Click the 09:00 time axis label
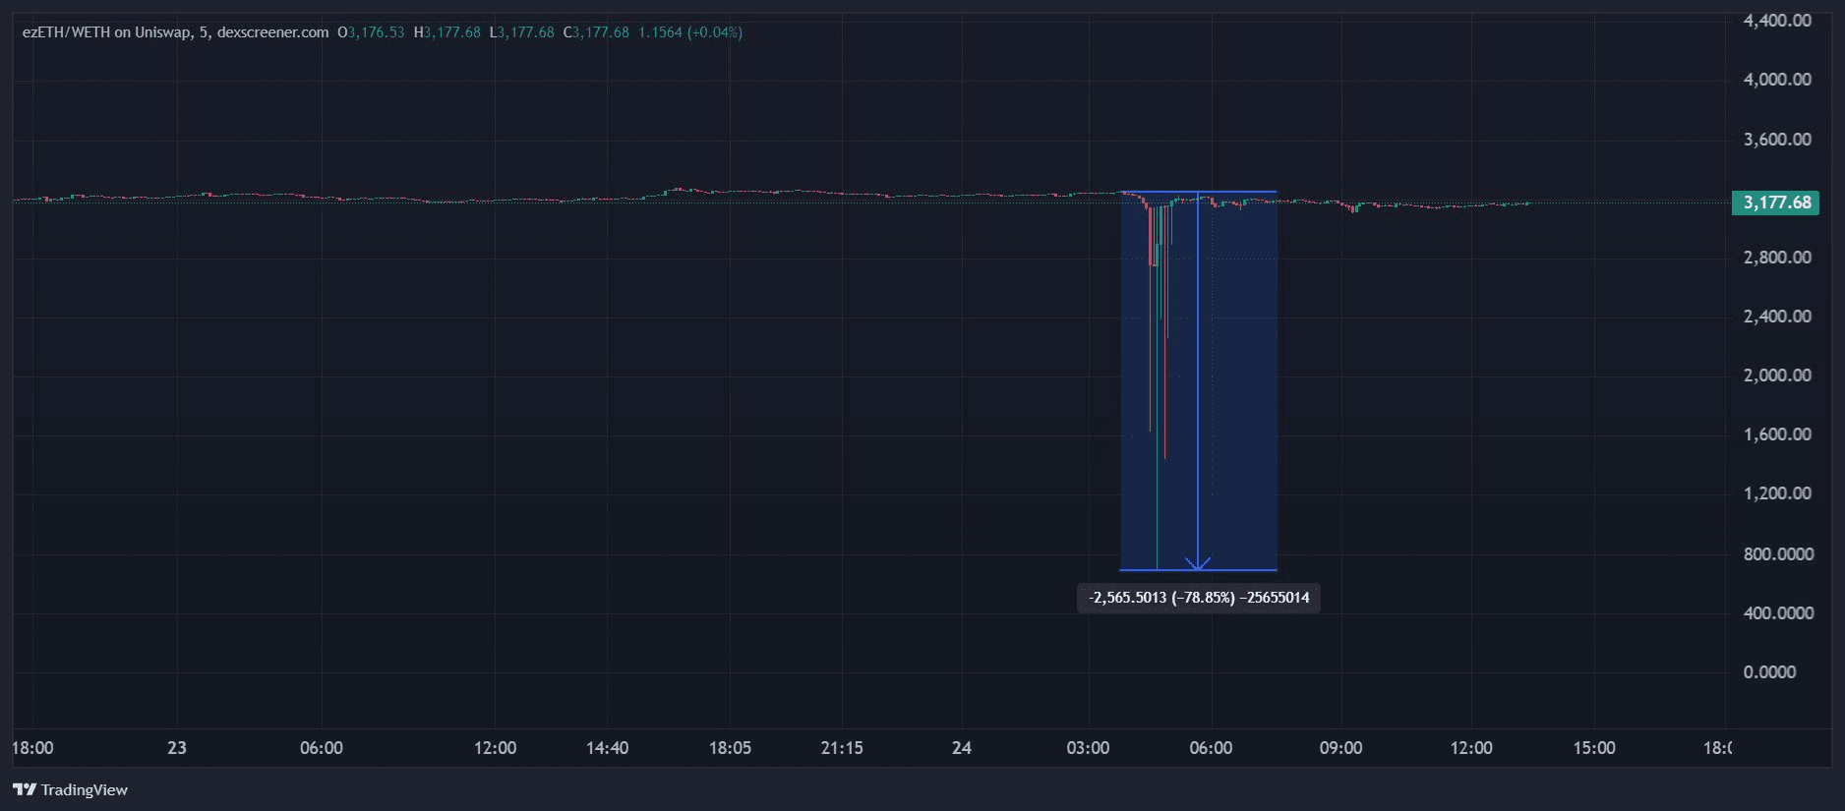The height and width of the screenshot is (811, 1845). coord(1340,748)
